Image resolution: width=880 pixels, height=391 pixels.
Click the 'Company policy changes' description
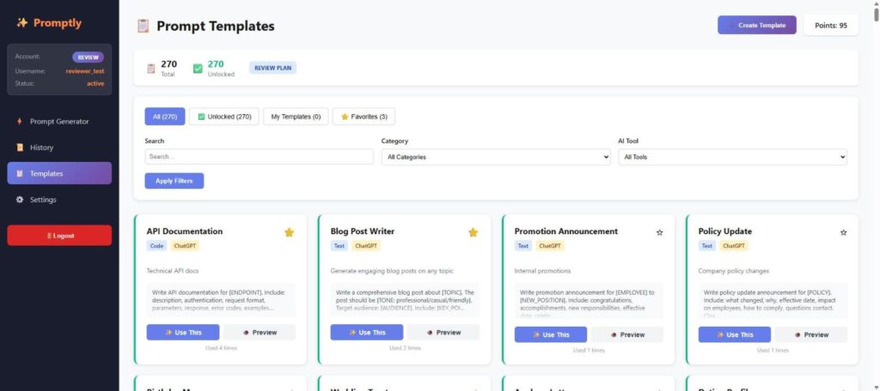click(x=734, y=271)
